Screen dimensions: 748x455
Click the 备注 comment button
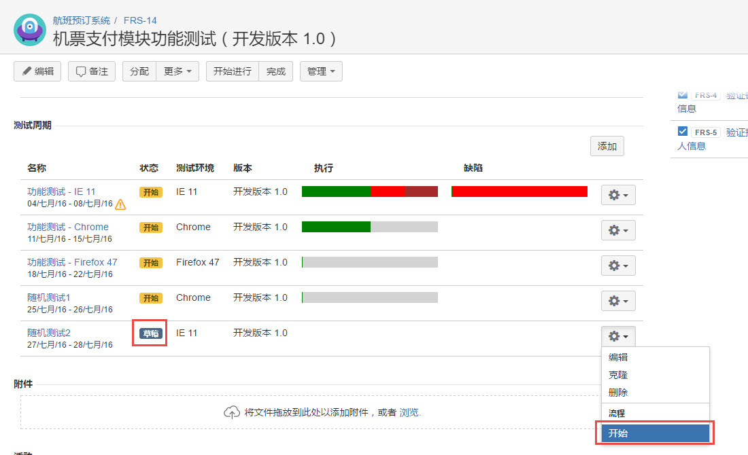coord(92,71)
